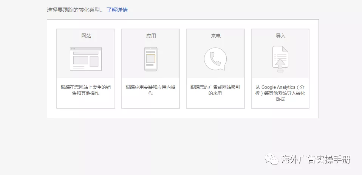Viewport: 362px width, 175px height.
Task: Click the 跟踪应用安装和应用内操作 description
Action: [x=150, y=90]
